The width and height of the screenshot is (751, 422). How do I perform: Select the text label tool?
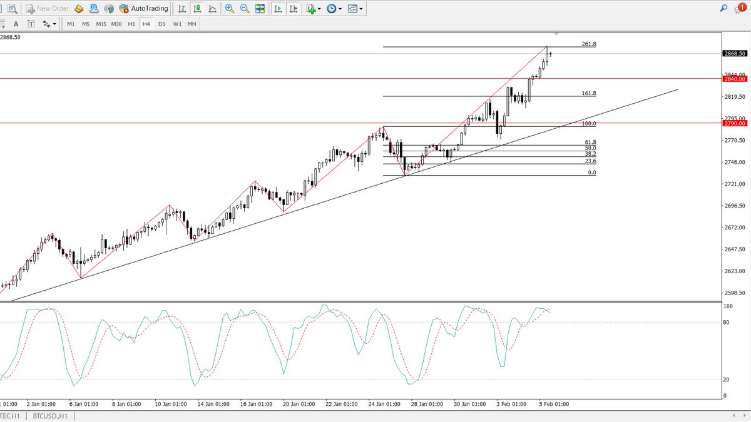[x=30, y=24]
